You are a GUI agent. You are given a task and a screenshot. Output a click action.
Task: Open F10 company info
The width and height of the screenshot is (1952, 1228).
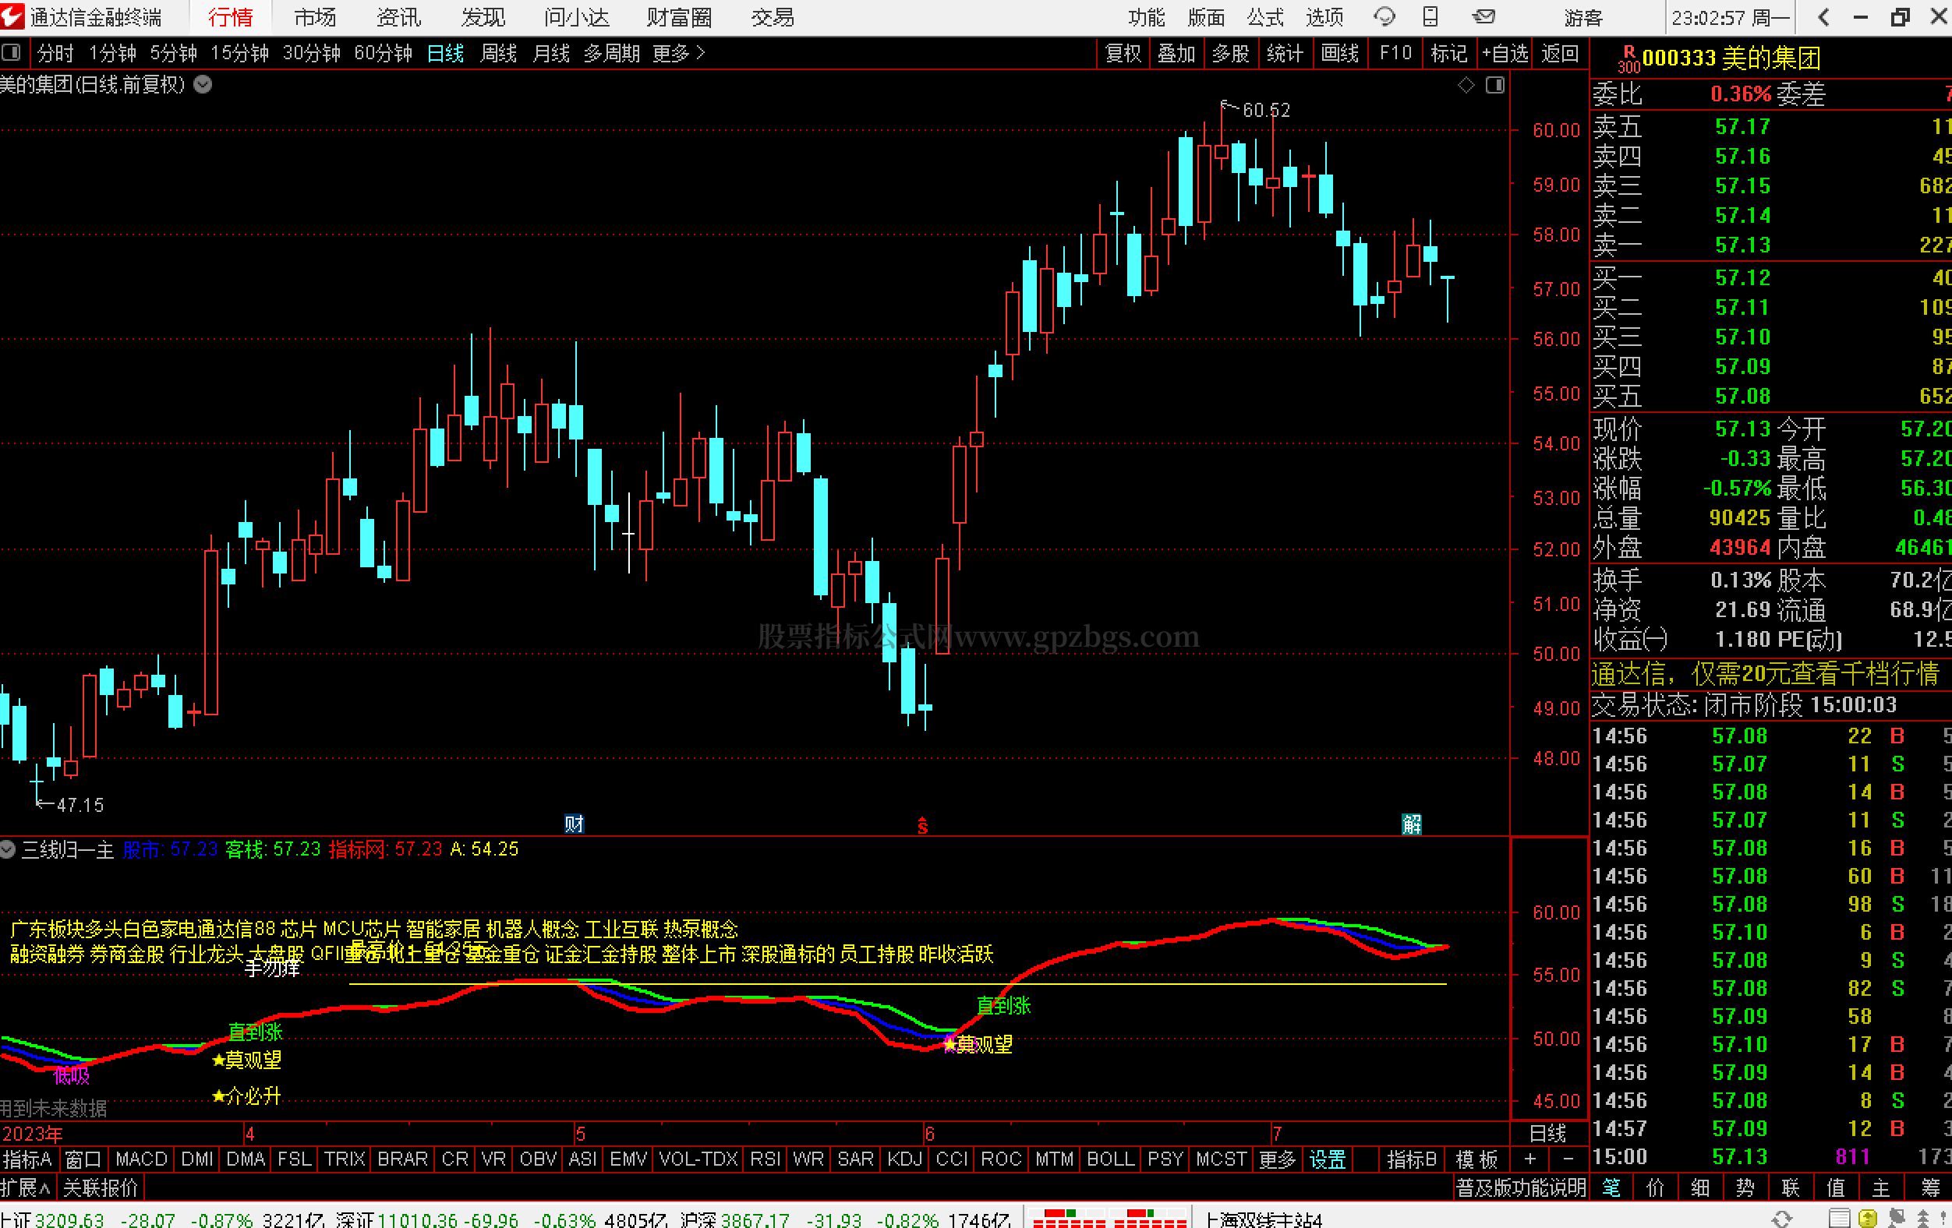pyautogui.click(x=1395, y=53)
